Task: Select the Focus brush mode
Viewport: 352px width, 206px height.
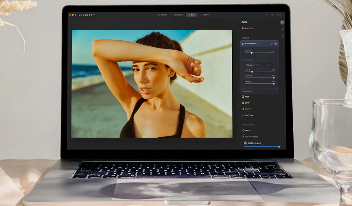Action: pyautogui.click(x=249, y=65)
